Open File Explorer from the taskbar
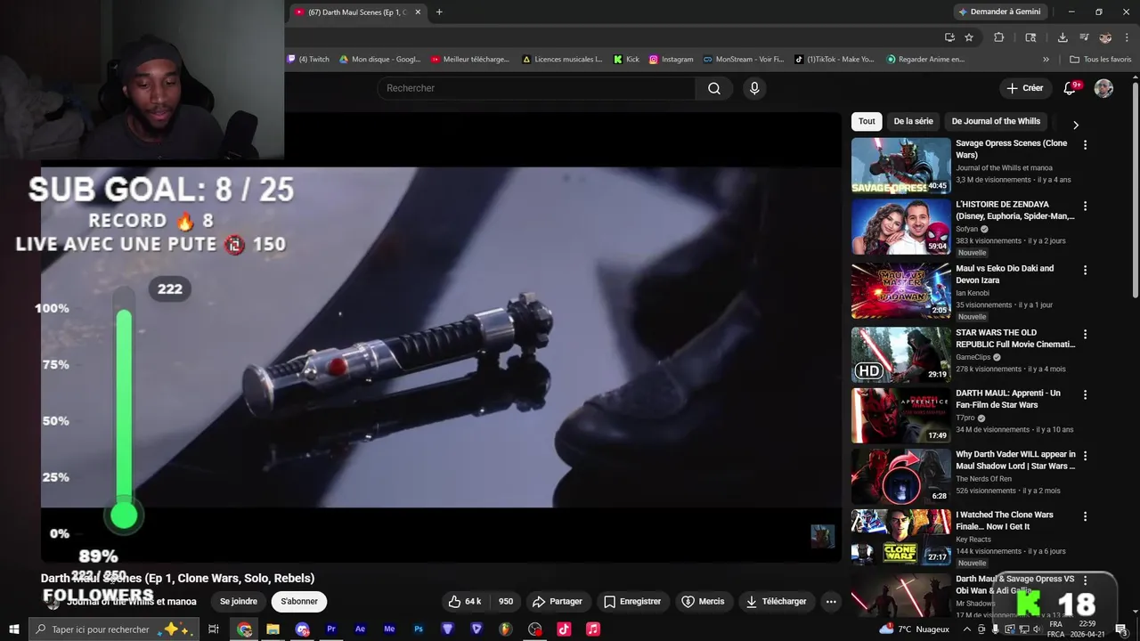Screen dimensions: 1140x641 273,629
